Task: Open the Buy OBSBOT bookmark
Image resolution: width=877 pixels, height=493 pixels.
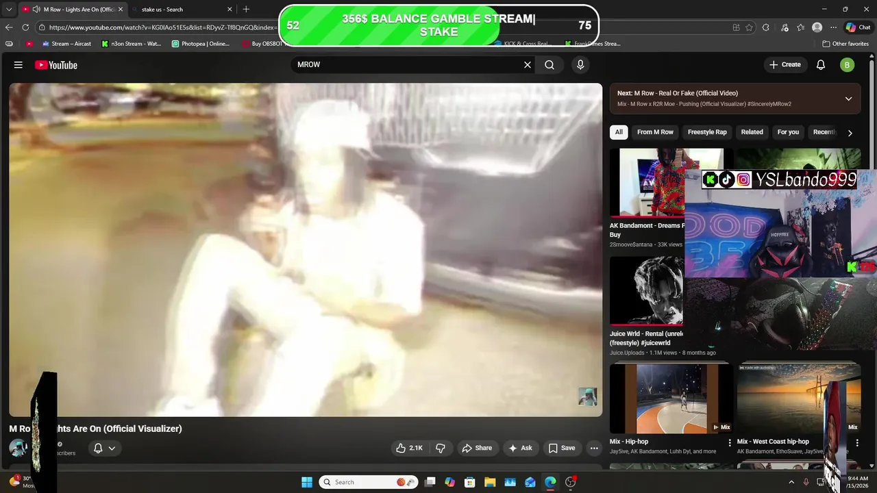Action: (262, 44)
